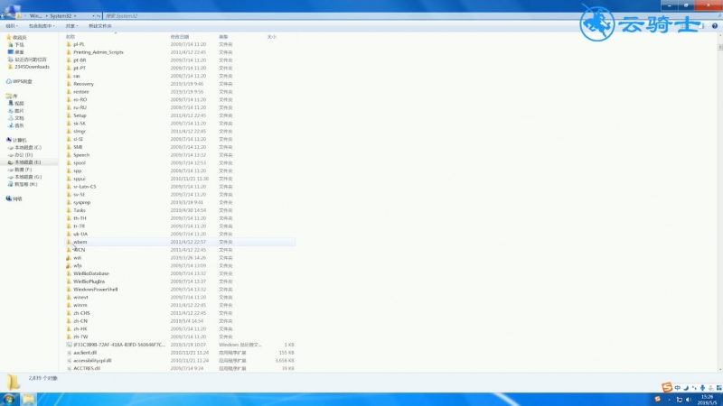The image size is (723, 406).
Task: Click the WPS网盘 cloud icon
Action: coord(9,81)
